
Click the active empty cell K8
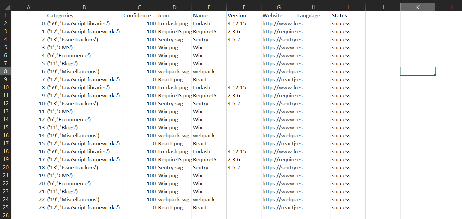point(418,71)
